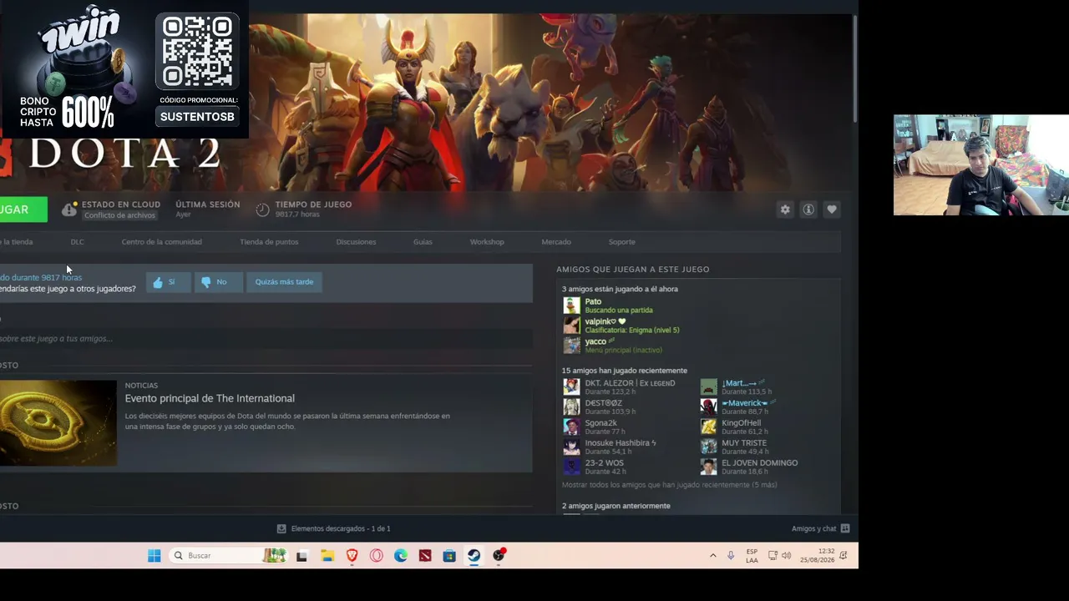
Task: Add Dota 2 to favorites with heart icon
Action: coord(832,210)
